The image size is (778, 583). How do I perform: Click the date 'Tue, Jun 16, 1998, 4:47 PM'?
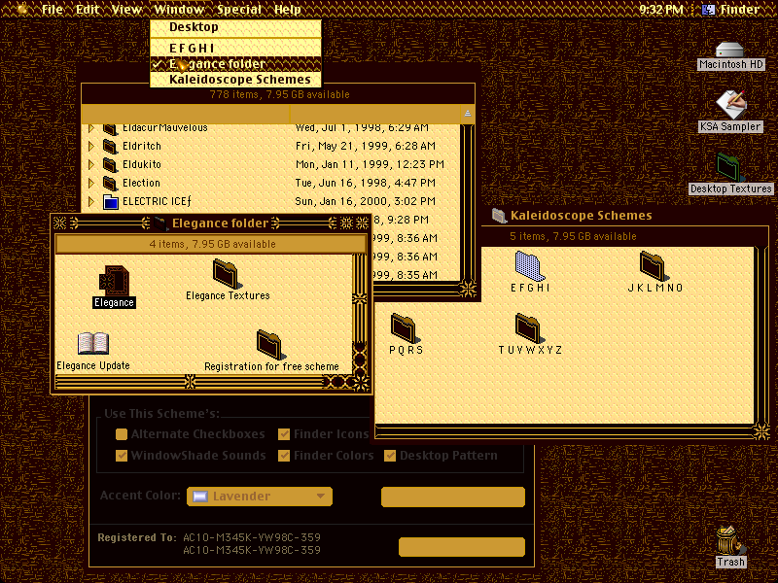(366, 183)
